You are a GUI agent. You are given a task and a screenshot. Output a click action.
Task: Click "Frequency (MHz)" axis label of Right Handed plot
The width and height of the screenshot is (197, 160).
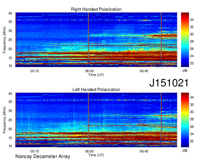[x=4, y=40]
